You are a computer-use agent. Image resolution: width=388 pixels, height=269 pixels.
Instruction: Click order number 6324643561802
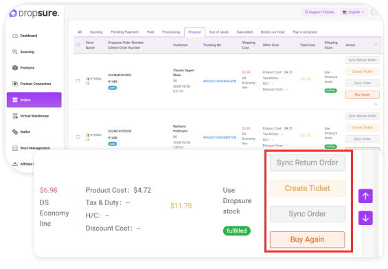(x=119, y=75)
